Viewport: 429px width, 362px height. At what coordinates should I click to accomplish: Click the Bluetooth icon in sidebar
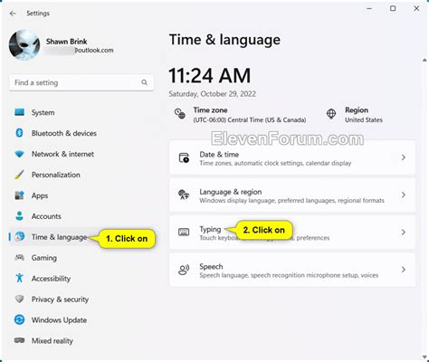19,133
